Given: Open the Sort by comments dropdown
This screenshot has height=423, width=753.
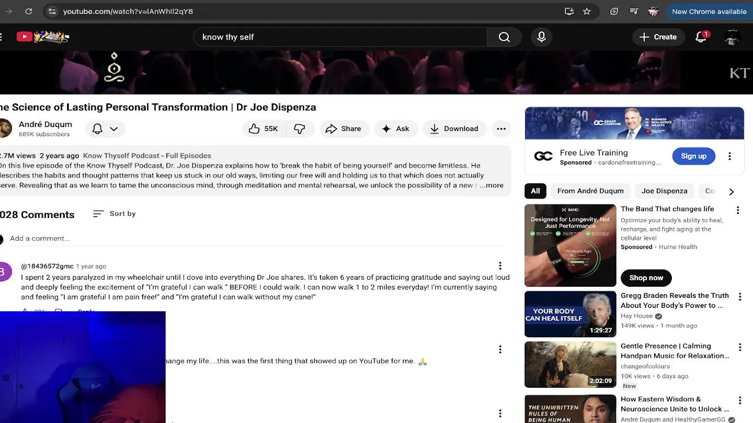Looking at the screenshot, I should pyautogui.click(x=115, y=214).
